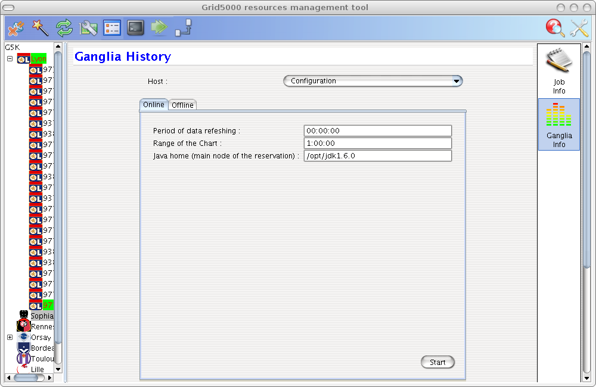Viewport: 596px width, 387px height.
Task: Click tree horizontal scrollbar left arrow
Action: click(x=8, y=377)
